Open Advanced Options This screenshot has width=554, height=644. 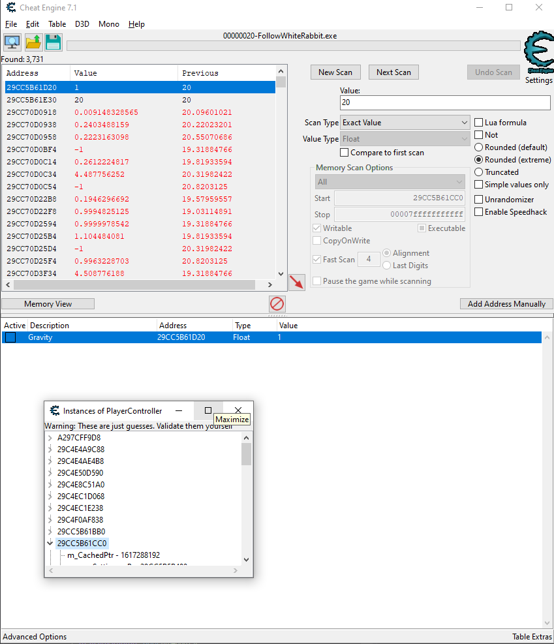tap(35, 637)
